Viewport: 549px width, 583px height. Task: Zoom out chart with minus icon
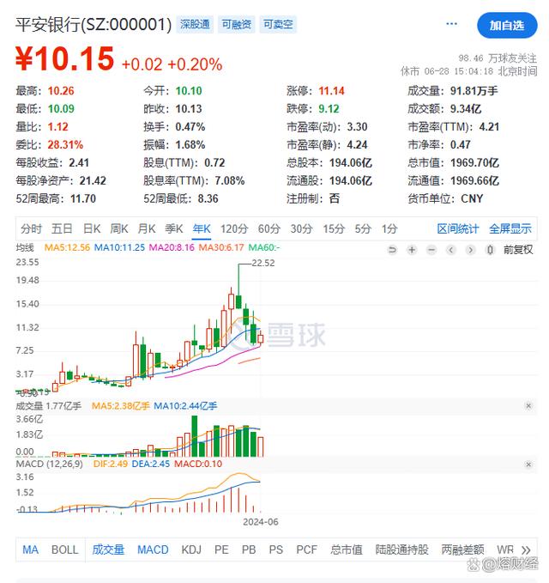(431, 250)
